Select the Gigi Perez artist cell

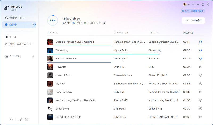[x=120, y=109]
